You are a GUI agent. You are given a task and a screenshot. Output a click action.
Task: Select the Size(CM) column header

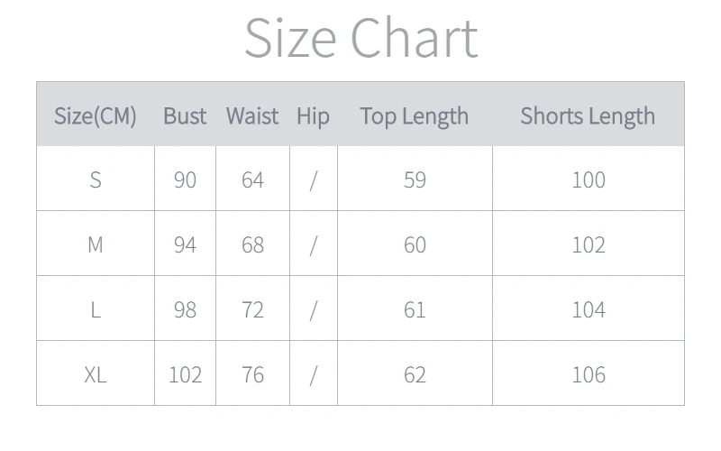(96, 115)
